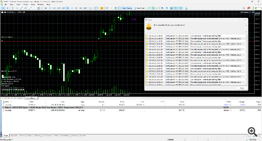The height and width of the screenshot is (141, 262).
Task: Switch chart to W1 timeframe
Action: coord(81,8)
